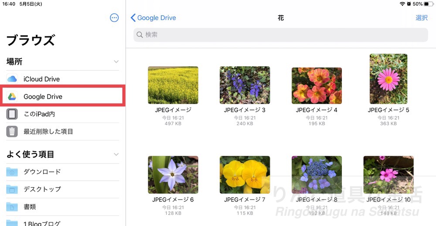Tap the alarm clock status icon

pyautogui.click(x=409, y=4)
